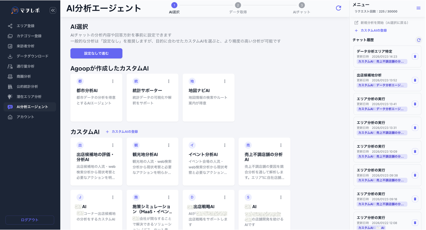Open options menu on the 都市分析AI card
This screenshot has width=426, height=230.
(113, 81)
